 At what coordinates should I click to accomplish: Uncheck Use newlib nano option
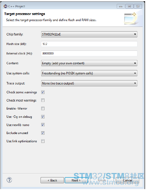[43, 125]
